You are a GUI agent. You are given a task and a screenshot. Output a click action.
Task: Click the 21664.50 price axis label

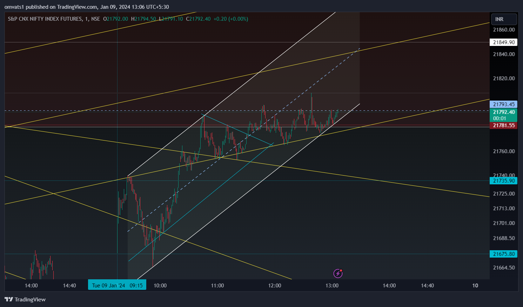point(504,267)
